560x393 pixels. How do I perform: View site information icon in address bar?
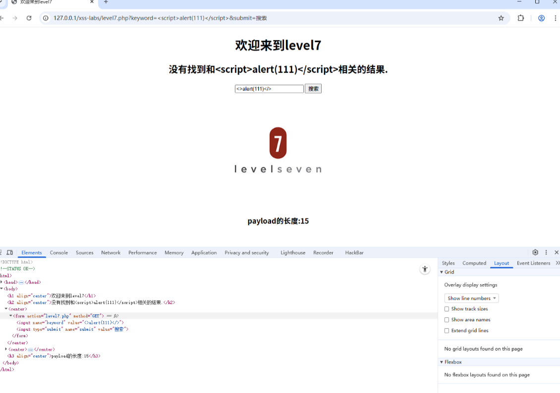[x=46, y=18]
